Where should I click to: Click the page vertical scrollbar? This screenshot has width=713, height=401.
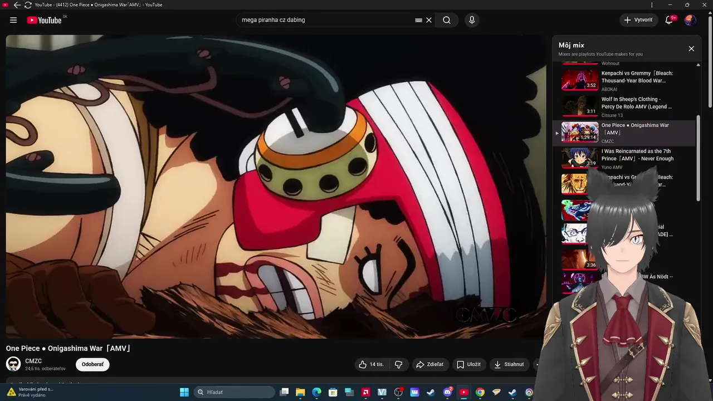tap(710, 61)
